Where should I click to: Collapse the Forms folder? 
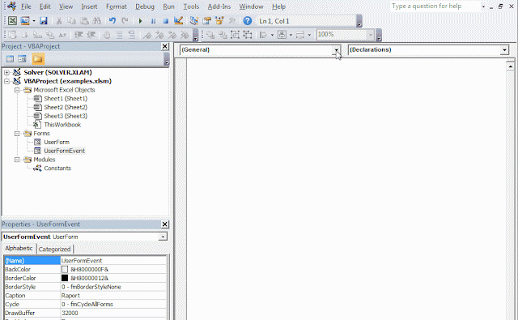(x=17, y=134)
